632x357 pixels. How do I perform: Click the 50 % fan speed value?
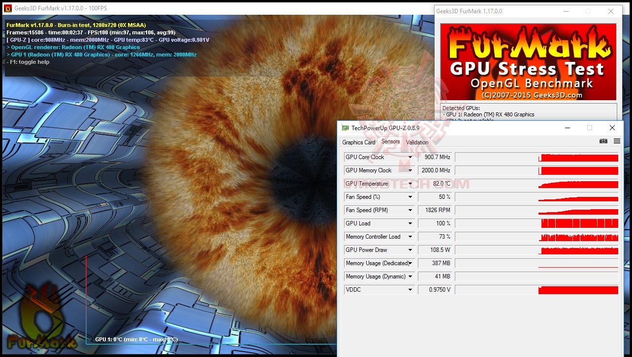[435, 197]
